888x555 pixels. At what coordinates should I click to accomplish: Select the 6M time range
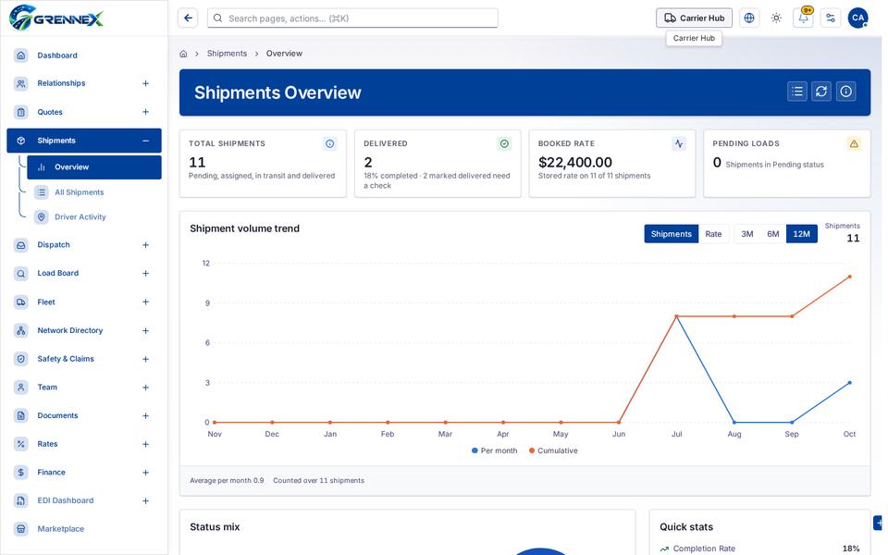click(773, 234)
